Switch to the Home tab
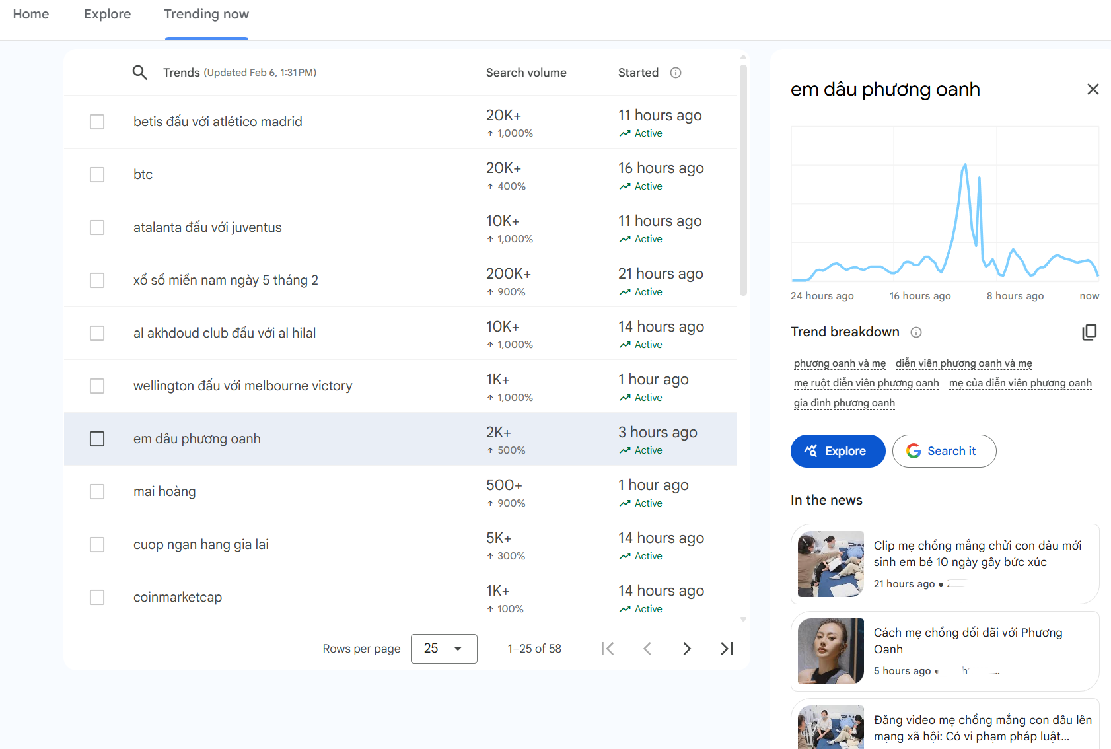 tap(30, 14)
